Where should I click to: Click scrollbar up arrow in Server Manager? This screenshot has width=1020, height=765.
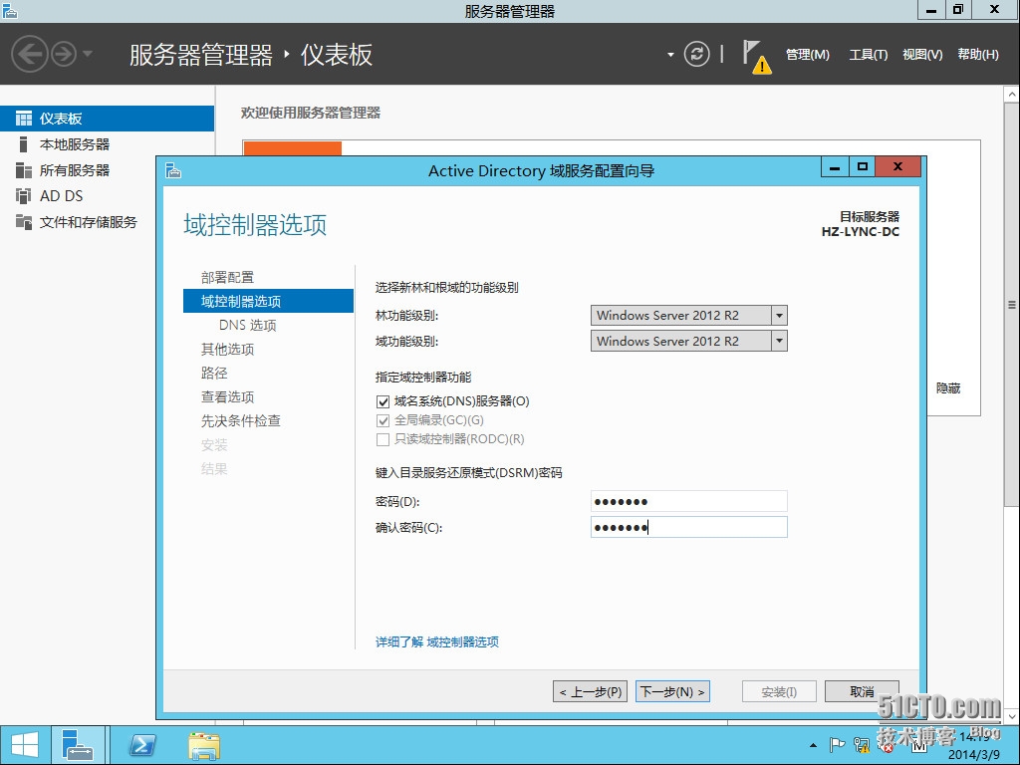tap(1012, 95)
